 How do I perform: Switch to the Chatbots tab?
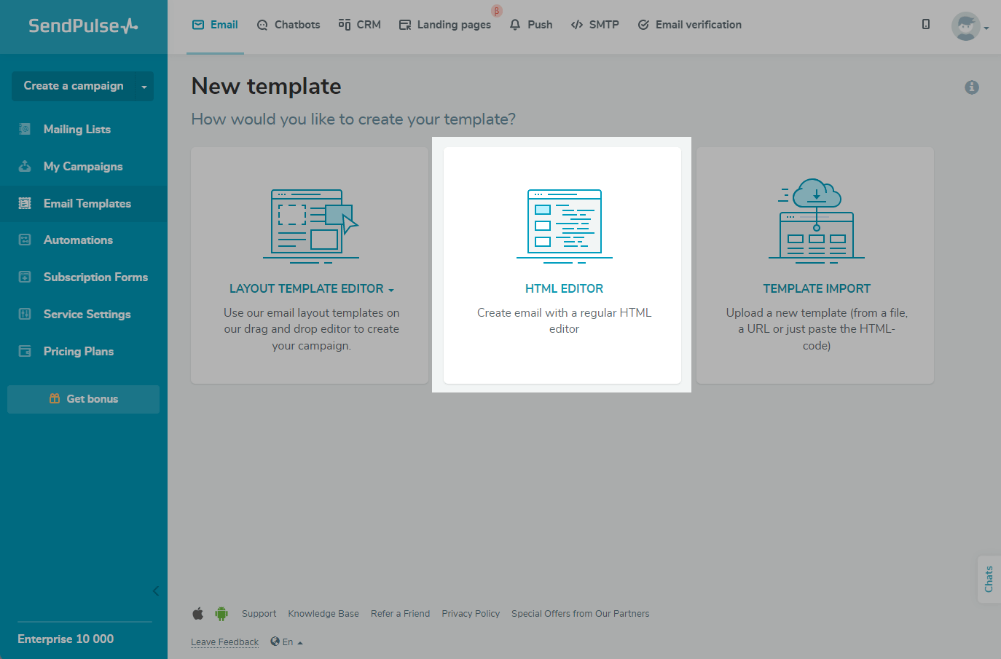point(288,25)
